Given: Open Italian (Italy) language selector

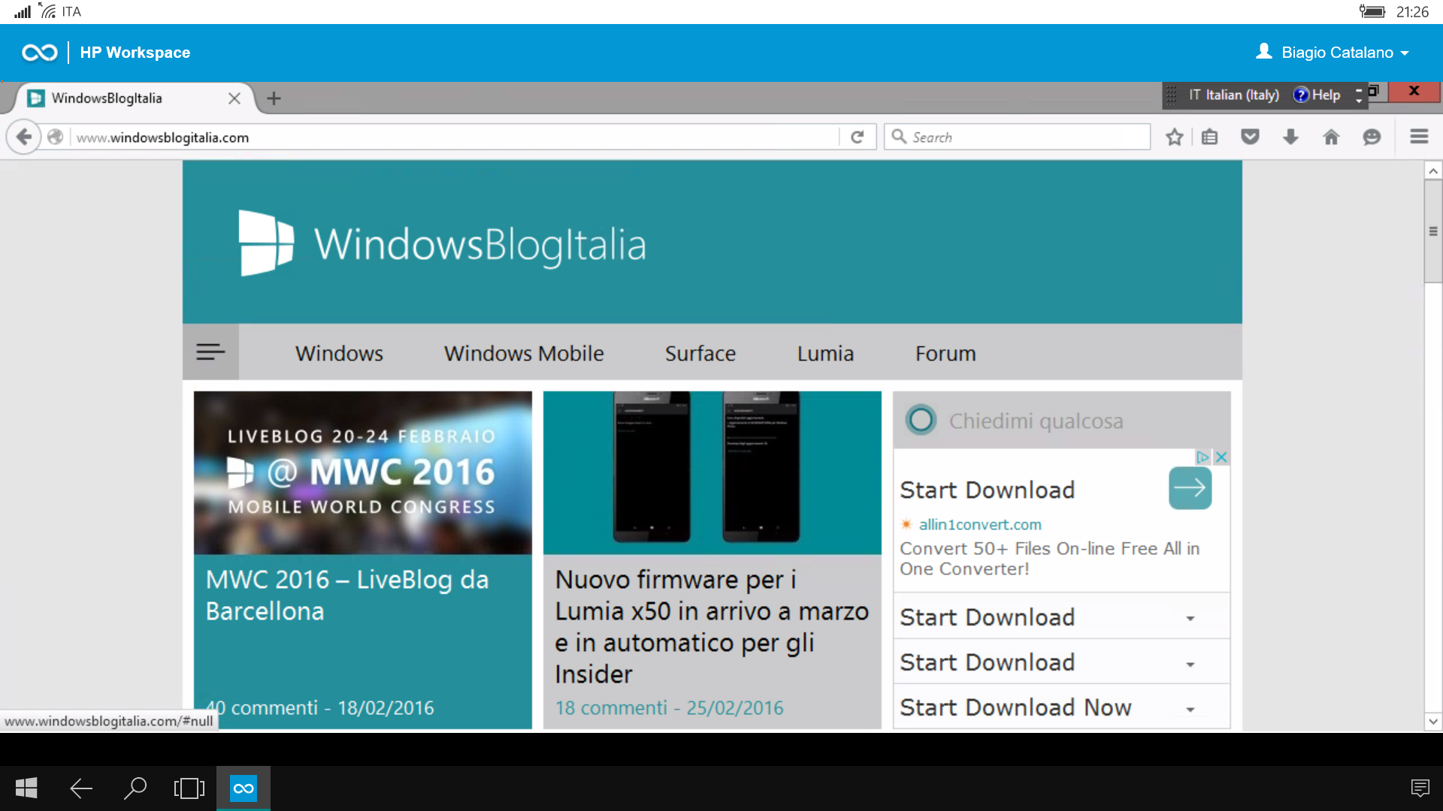Looking at the screenshot, I should pyautogui.click(x=1233, y=95).
